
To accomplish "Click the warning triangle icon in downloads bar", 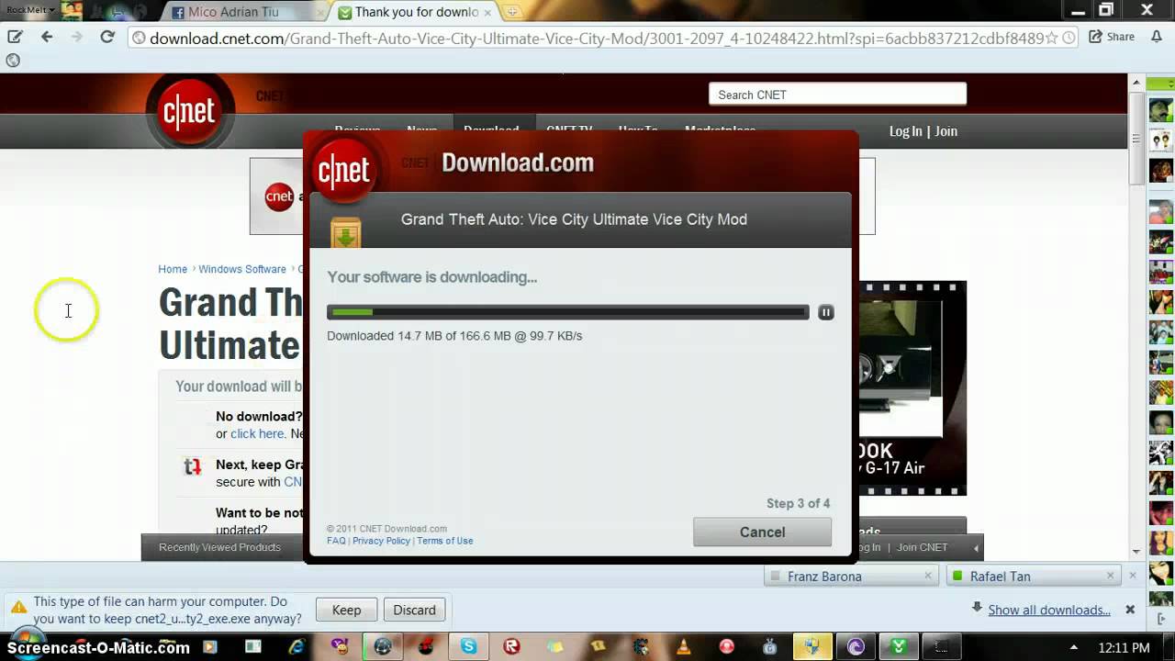I will (x=18, y=608).
